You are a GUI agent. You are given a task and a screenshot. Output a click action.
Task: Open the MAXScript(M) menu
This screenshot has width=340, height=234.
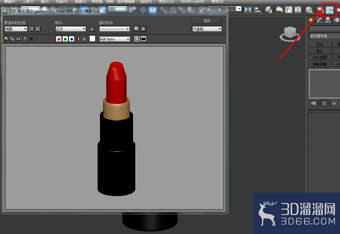[x=193, y=1]
